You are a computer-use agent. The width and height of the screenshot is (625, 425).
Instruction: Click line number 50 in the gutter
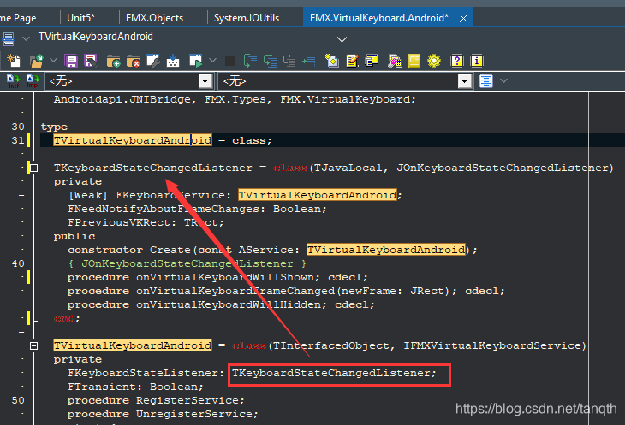coord(18,400)
